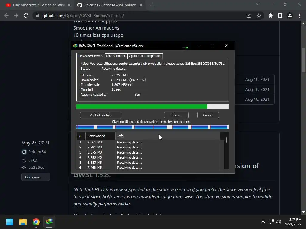Screen dimensions: 306x229
Task: Open the Speed Limiter tab
Action: coord(116,56)
